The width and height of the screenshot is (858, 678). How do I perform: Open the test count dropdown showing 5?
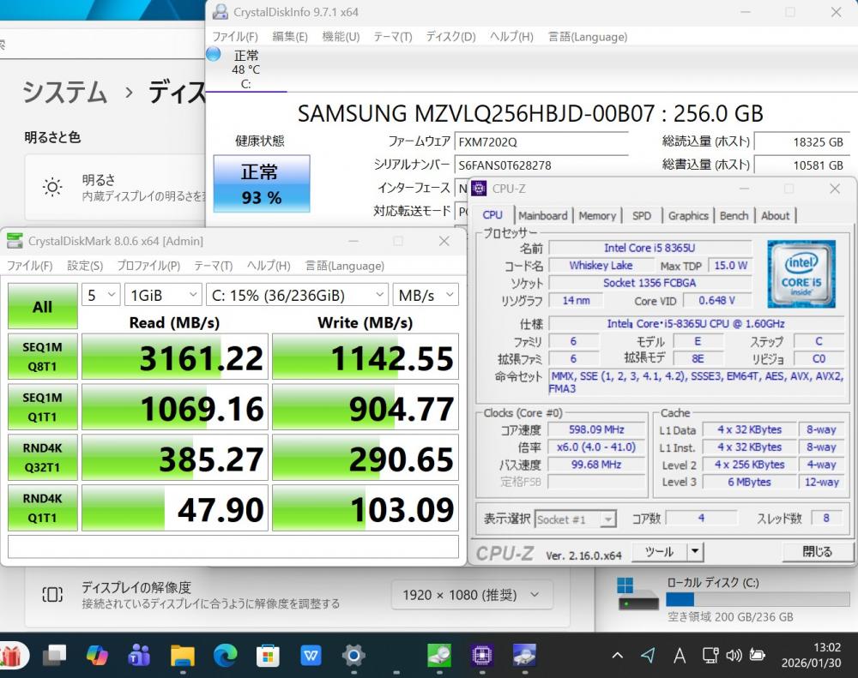point(101,295)
